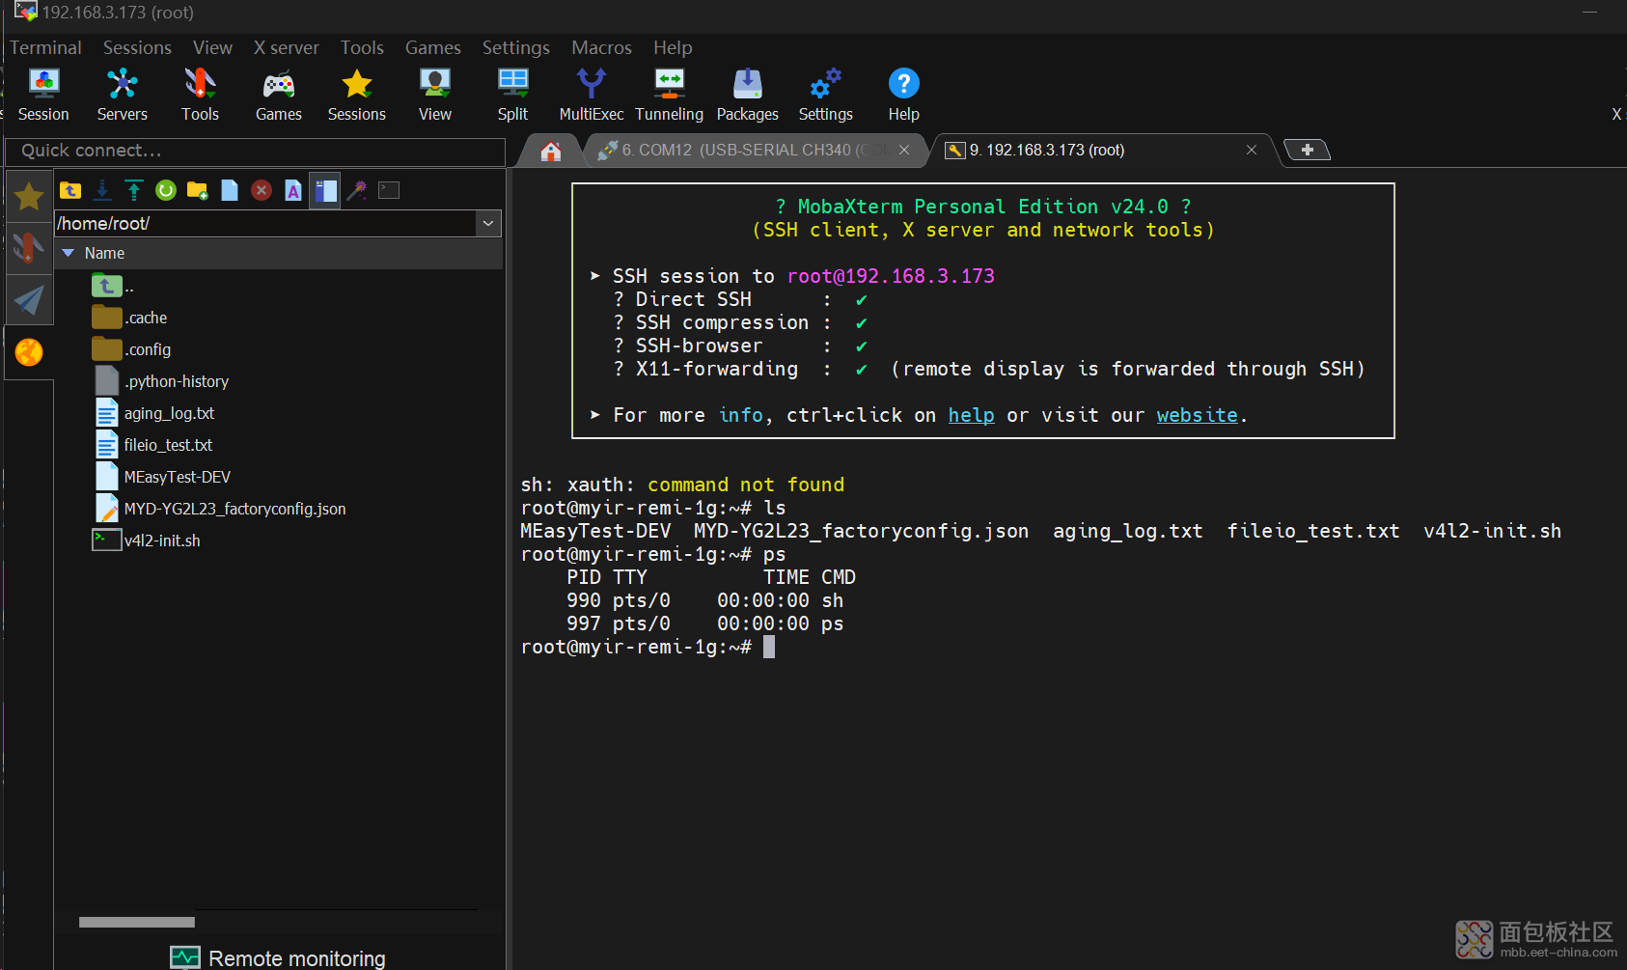Click the Quick connect field
Screen dimensions: 1627x970
click(256, 152)
